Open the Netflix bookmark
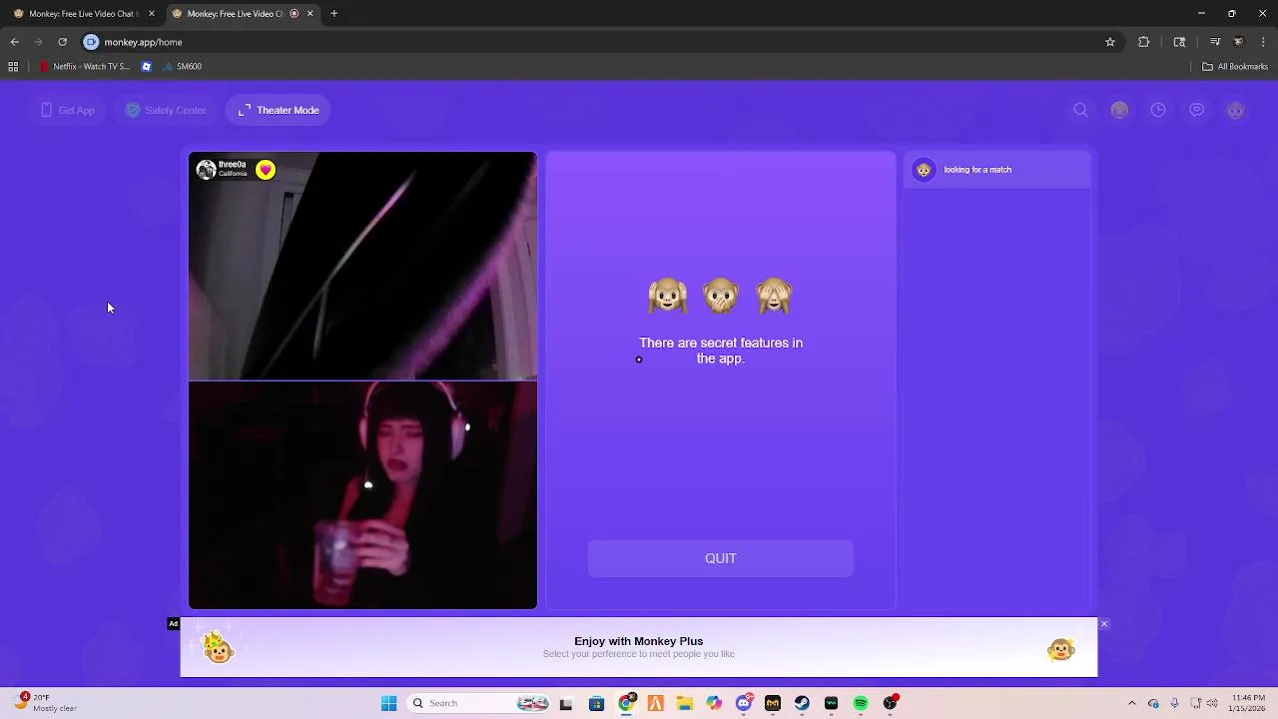This screenshot has width=1278, height=719. (x=84, y=67)
